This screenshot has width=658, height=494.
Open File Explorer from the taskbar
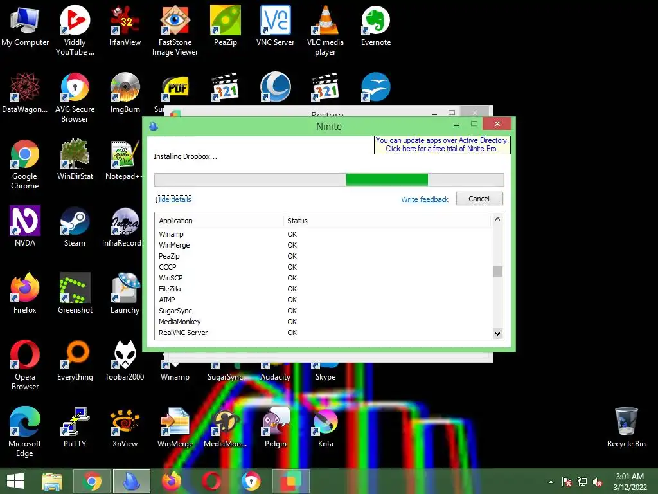point(52,481)
